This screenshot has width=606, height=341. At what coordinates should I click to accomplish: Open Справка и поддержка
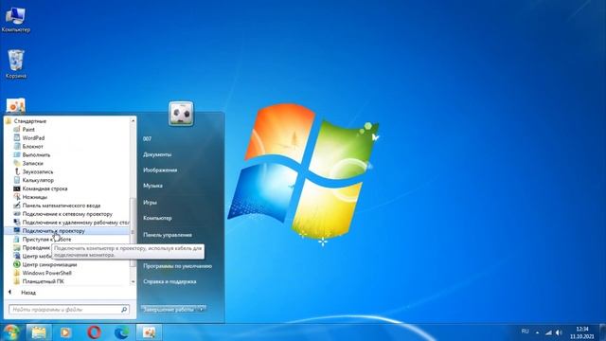tap(169, 282)
